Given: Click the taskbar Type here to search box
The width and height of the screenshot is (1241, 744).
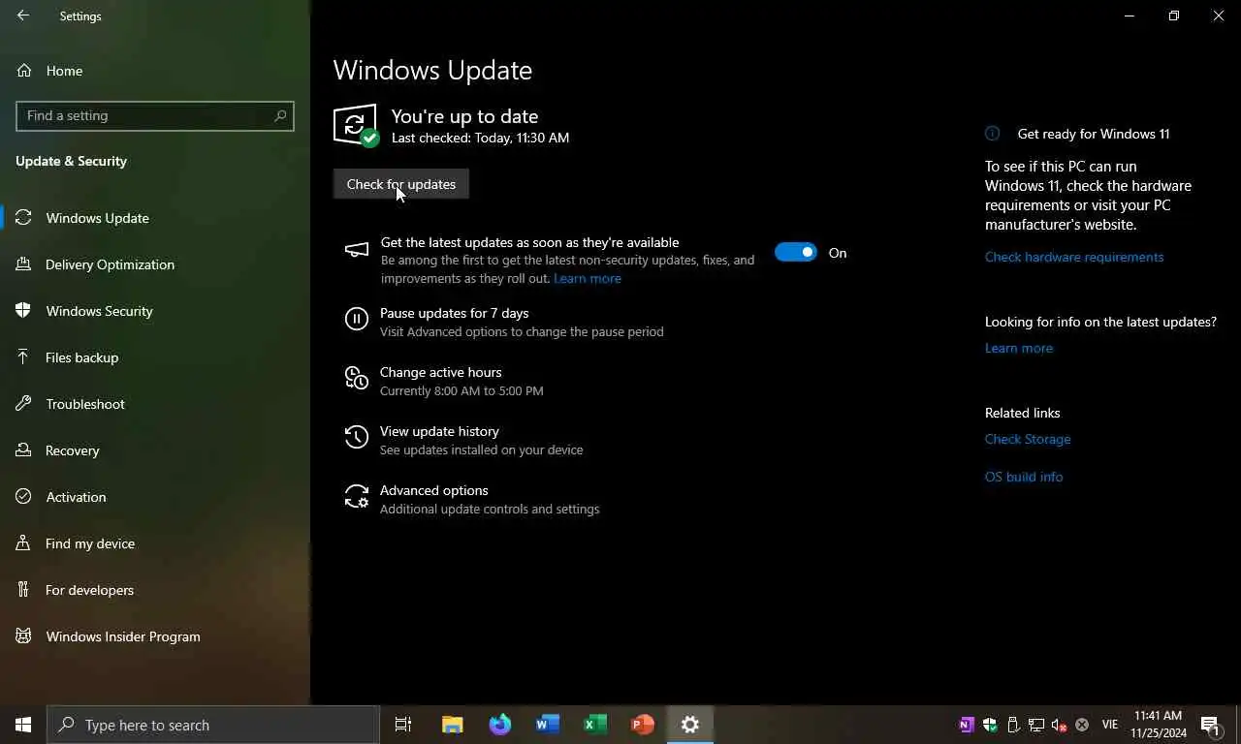Looking at the screenshot, I should click(213, 725).
